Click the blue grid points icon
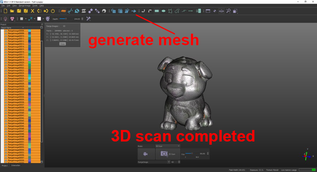Image resolution: width=317 pixels, height=172 pixels. [x=120, y=11]
